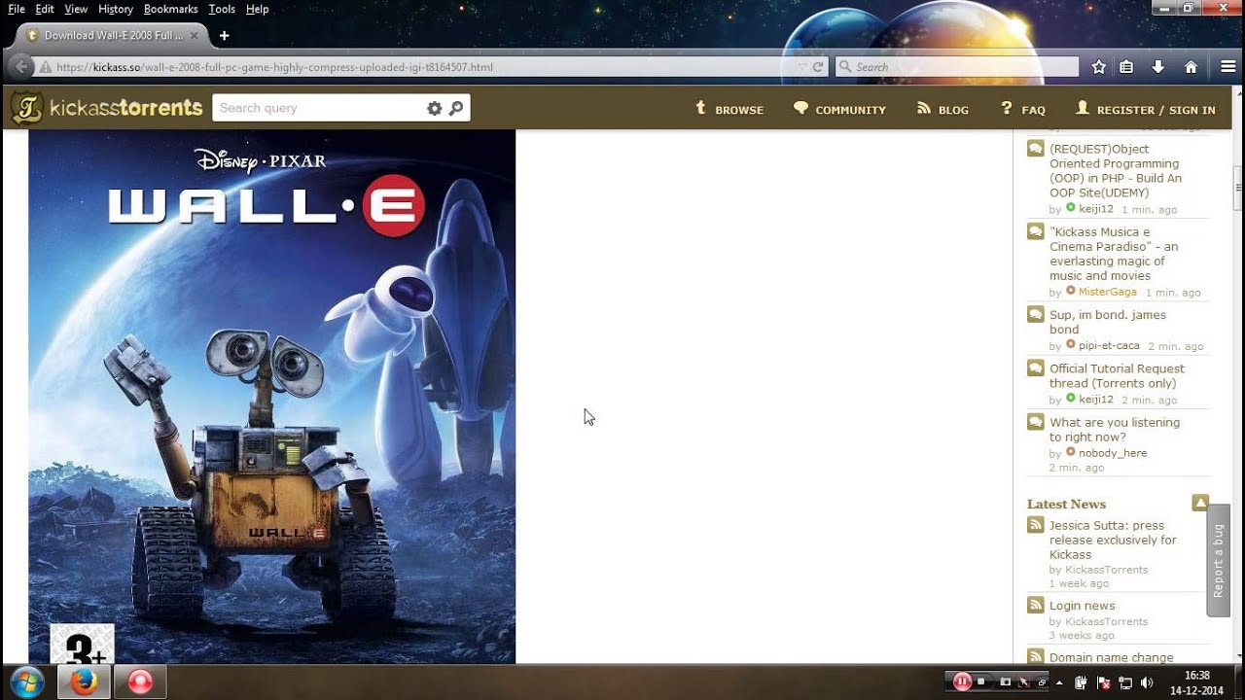Open 'What are you listening to' thread
Image resolution: width=1245 pixels, height=700 pixels.
[x=1115, y=430]
